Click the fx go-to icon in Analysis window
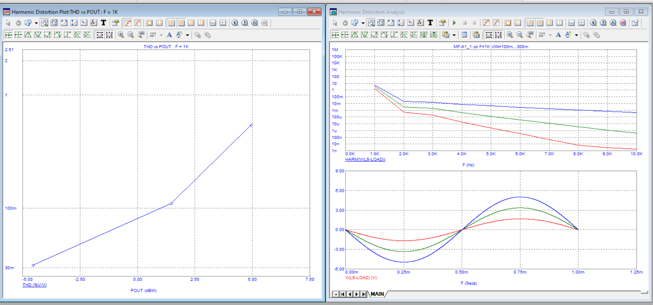This screenshot has height=305, width=653. point(613,23)
